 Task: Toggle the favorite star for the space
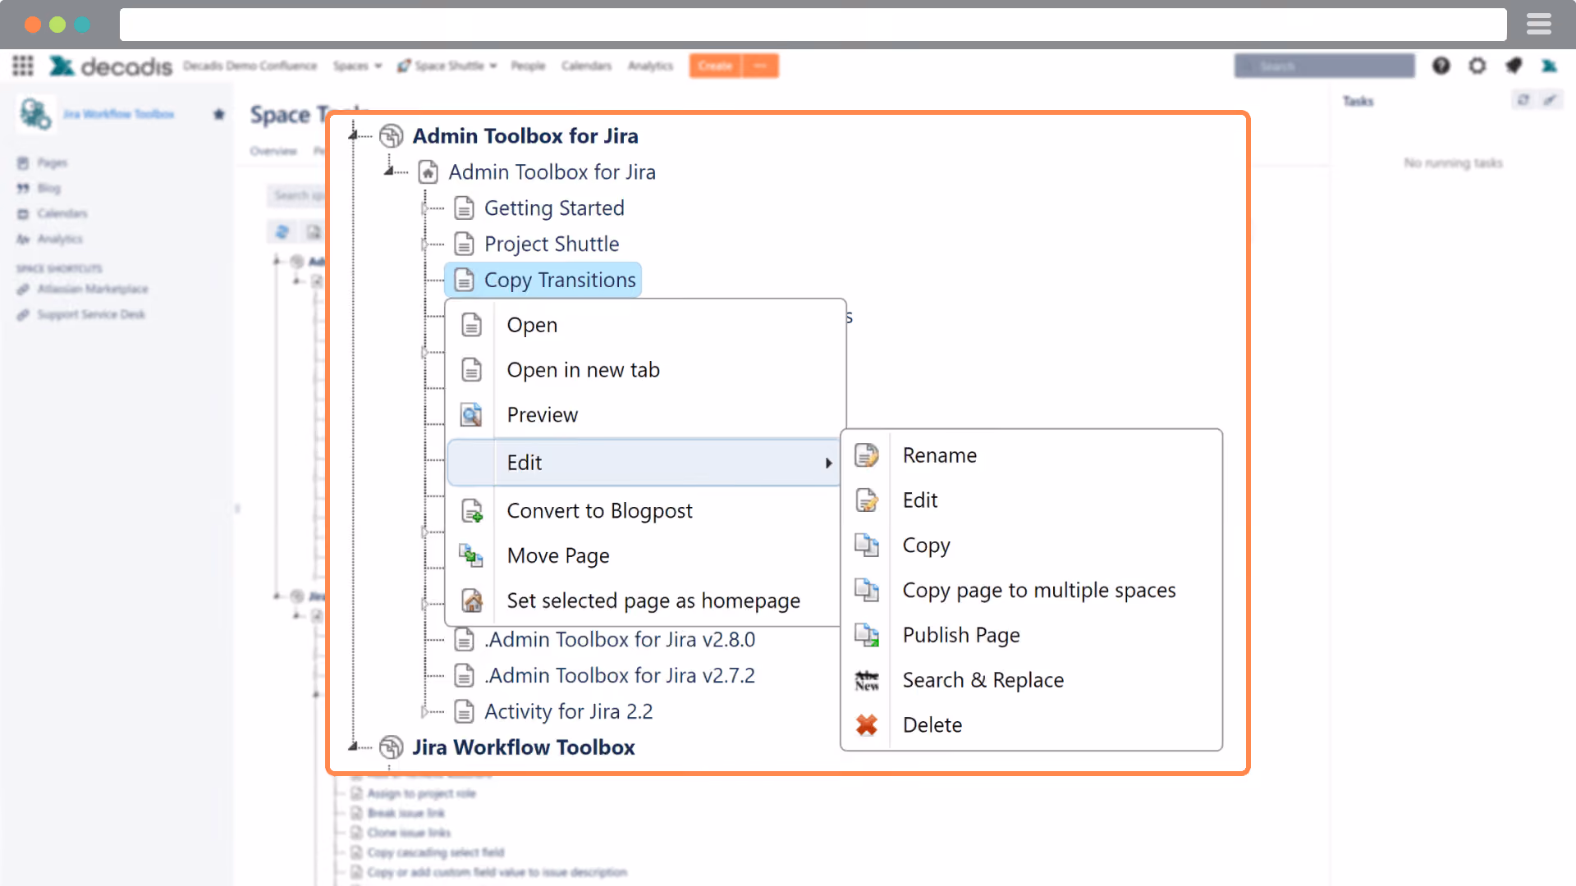[x=219, y=114]
